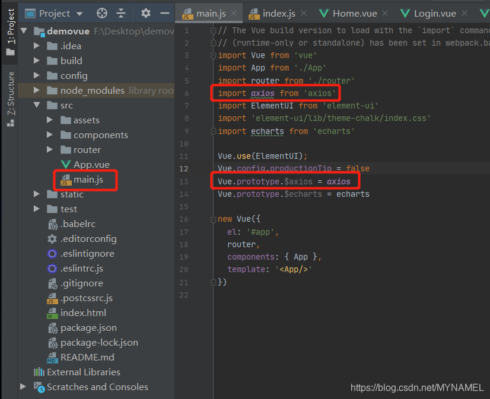Collapse the src folder
This screenshot has width=490, height=399.
tap(37, 105)
